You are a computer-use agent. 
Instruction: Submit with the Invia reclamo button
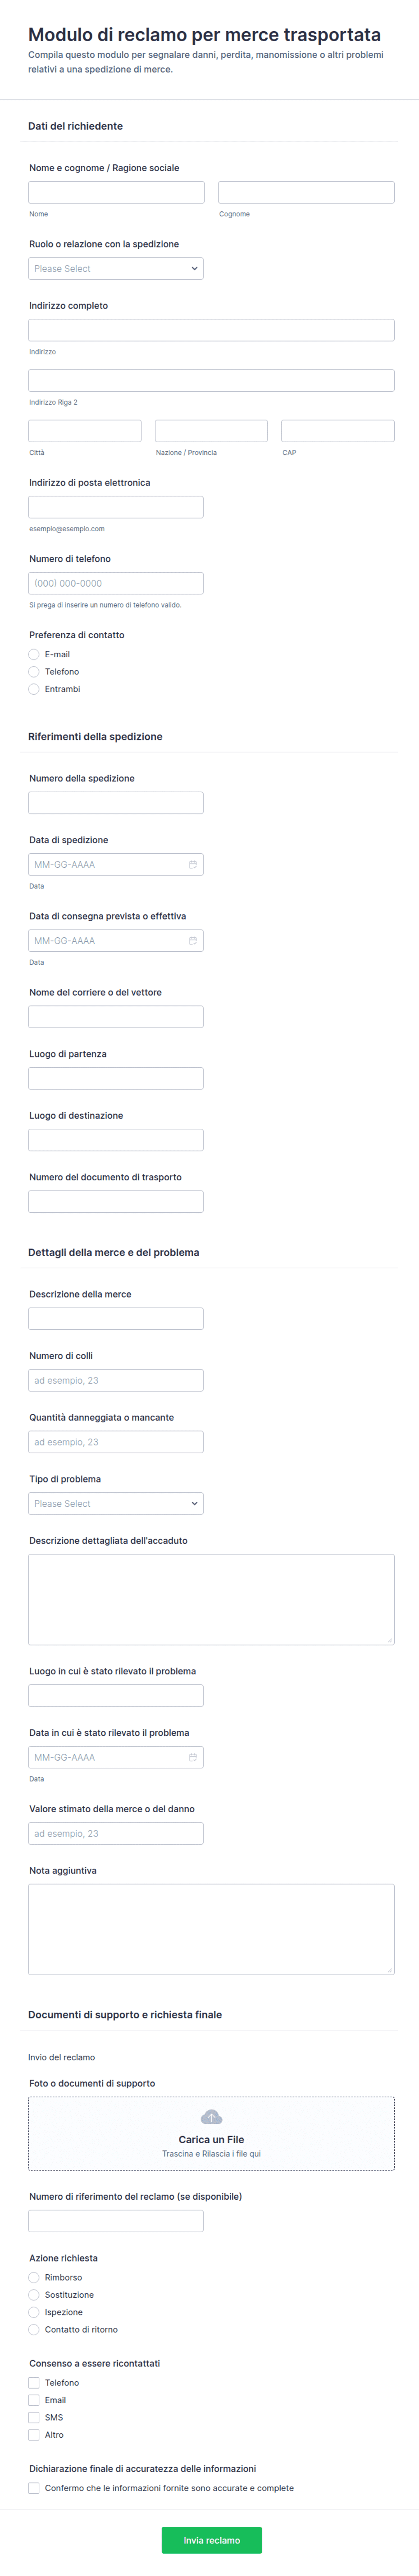[211, 2539]
